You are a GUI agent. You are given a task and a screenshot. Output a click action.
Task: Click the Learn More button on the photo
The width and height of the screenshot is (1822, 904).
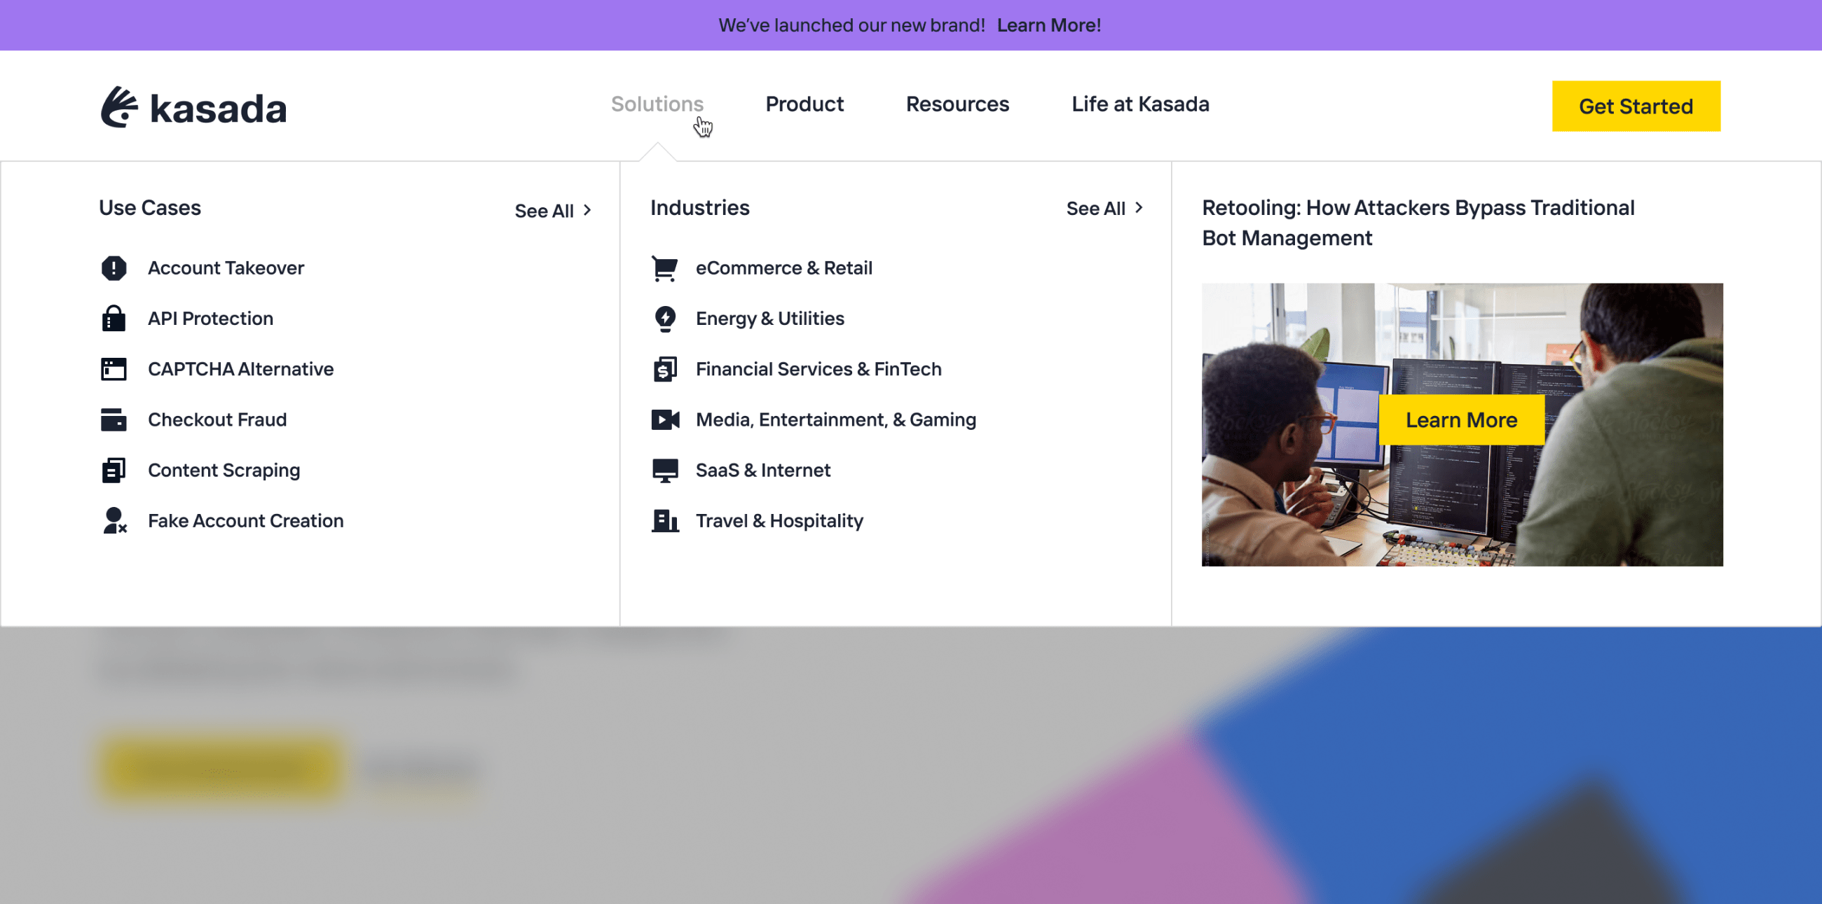pos(1460,420)
